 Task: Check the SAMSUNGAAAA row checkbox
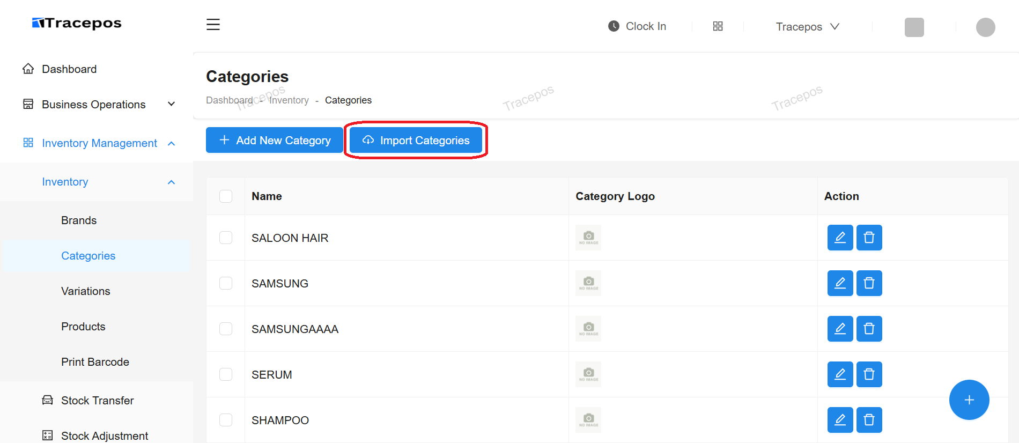[226, 329]
